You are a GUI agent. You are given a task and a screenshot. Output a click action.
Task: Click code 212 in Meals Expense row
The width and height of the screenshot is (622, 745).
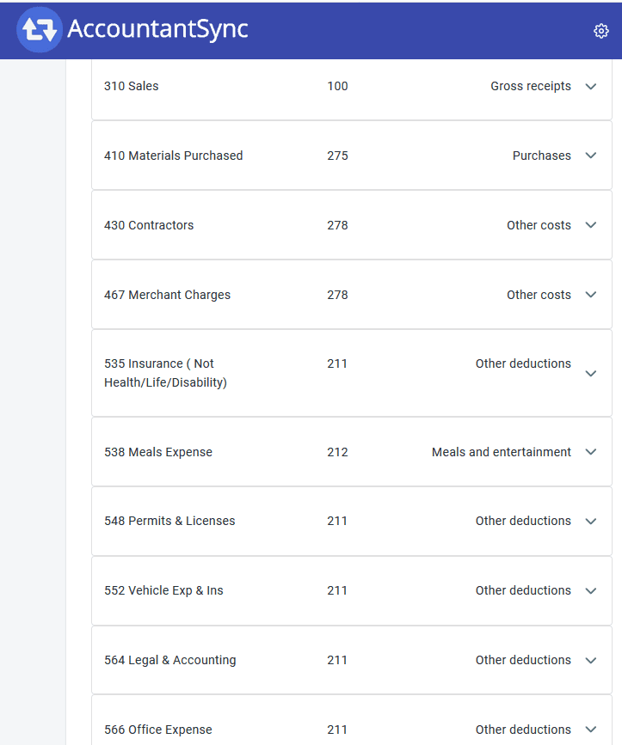point(337,452)
